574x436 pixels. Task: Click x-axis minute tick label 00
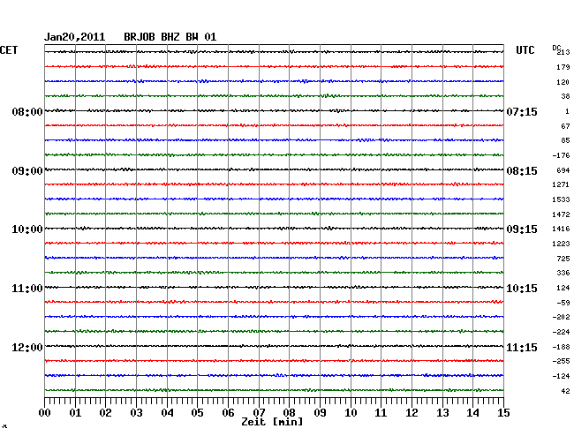(45, 413)
